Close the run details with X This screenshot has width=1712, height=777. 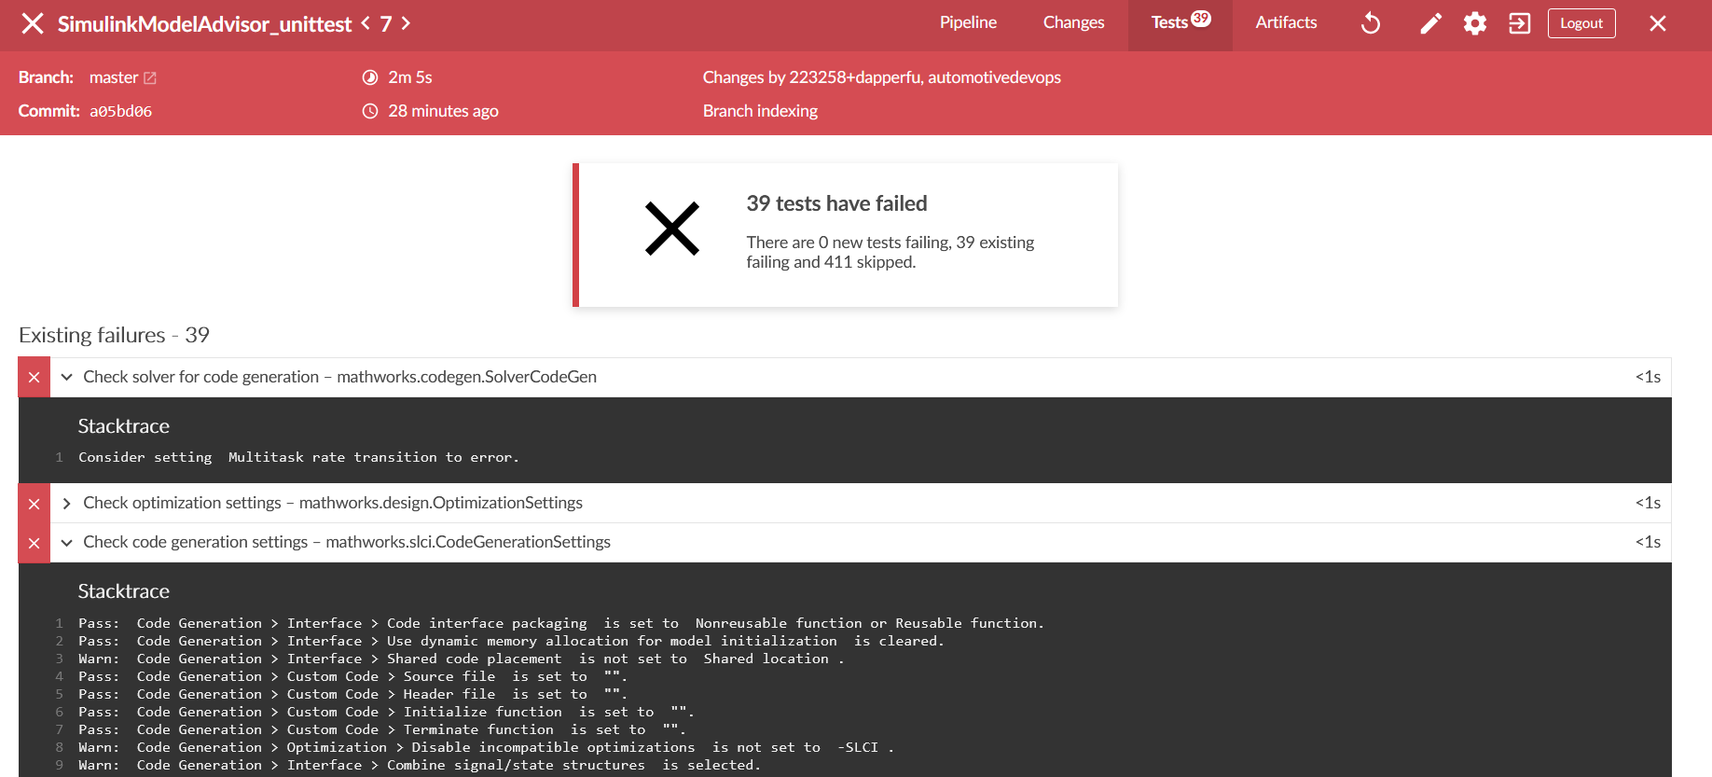point(1657,23)
